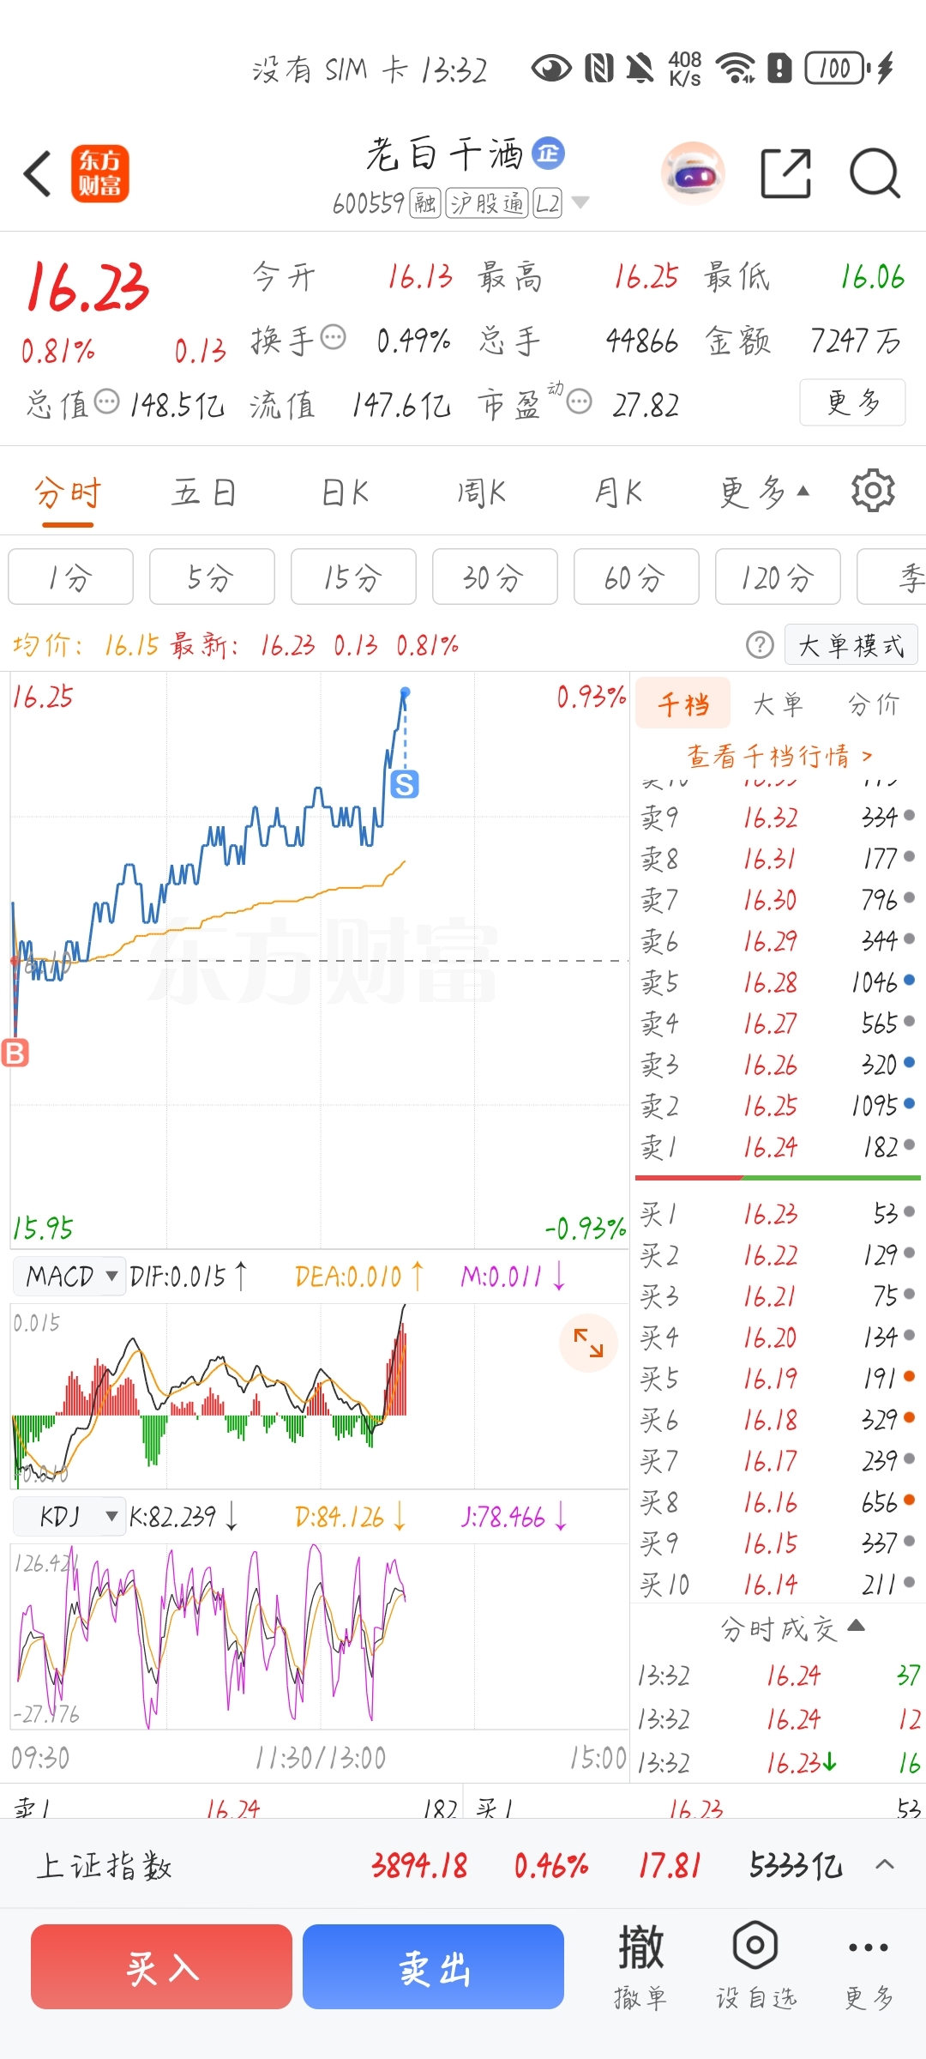Open 查看千档行情 link
The image size is (926, 2059).
tap(779, 755)
